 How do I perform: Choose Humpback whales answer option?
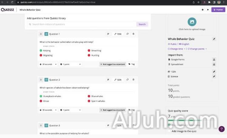(52, 96)
